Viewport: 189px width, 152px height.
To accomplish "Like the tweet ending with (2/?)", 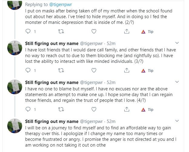I will pyautogui.click(x=94, y=31).
